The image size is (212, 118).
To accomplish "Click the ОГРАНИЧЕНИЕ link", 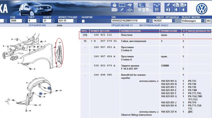I will 37,25.
